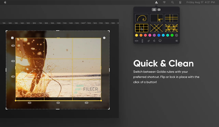Open the settings sliders icon in the popup
219x127 pixels.
pos(177,41)
